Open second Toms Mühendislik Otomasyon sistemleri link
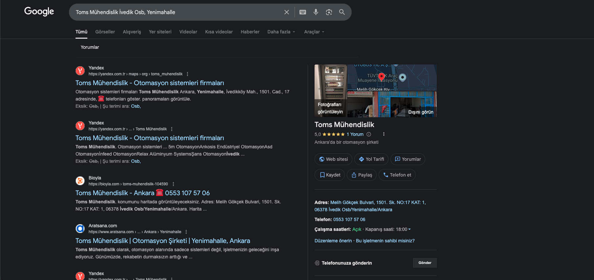 (150, 138)
